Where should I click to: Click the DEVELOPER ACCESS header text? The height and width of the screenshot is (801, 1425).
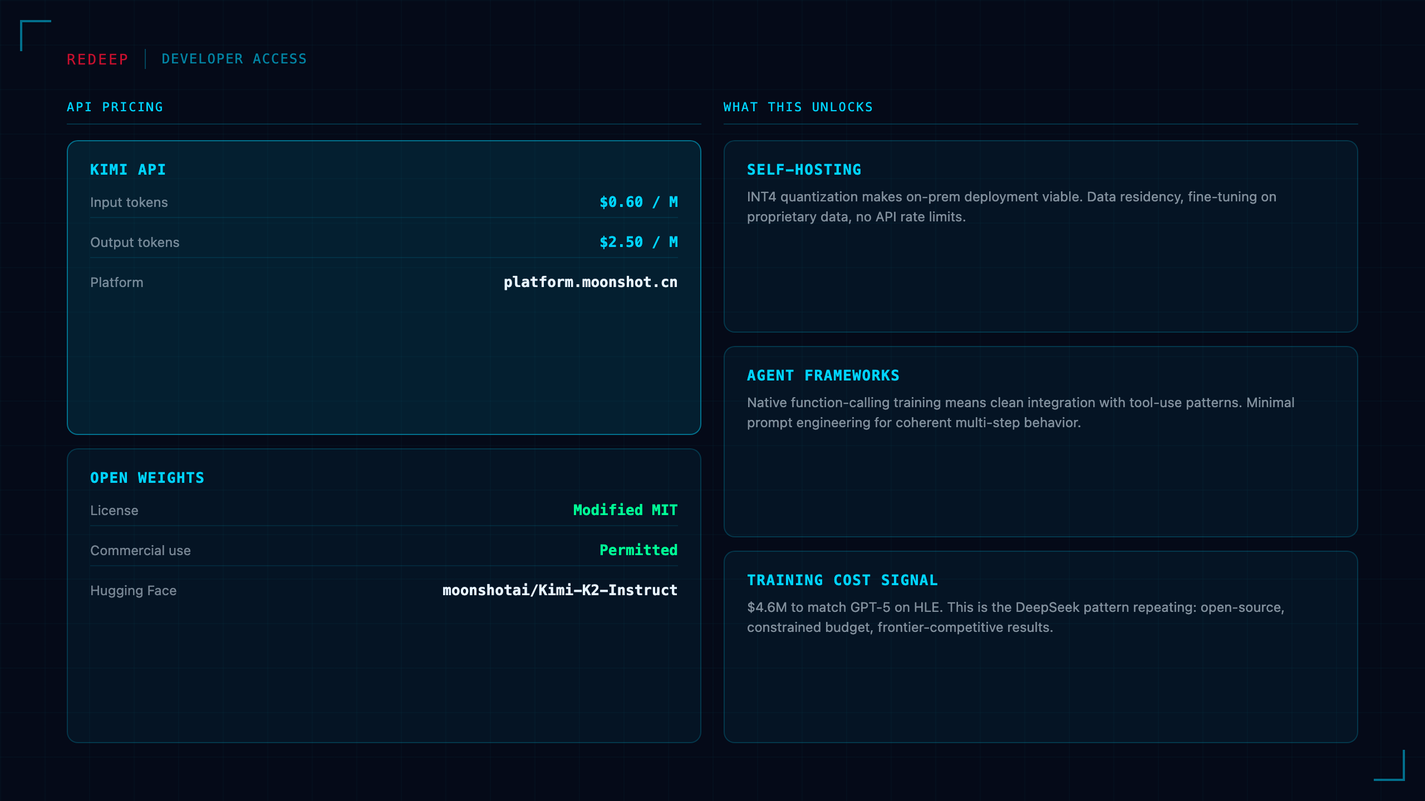234,59
